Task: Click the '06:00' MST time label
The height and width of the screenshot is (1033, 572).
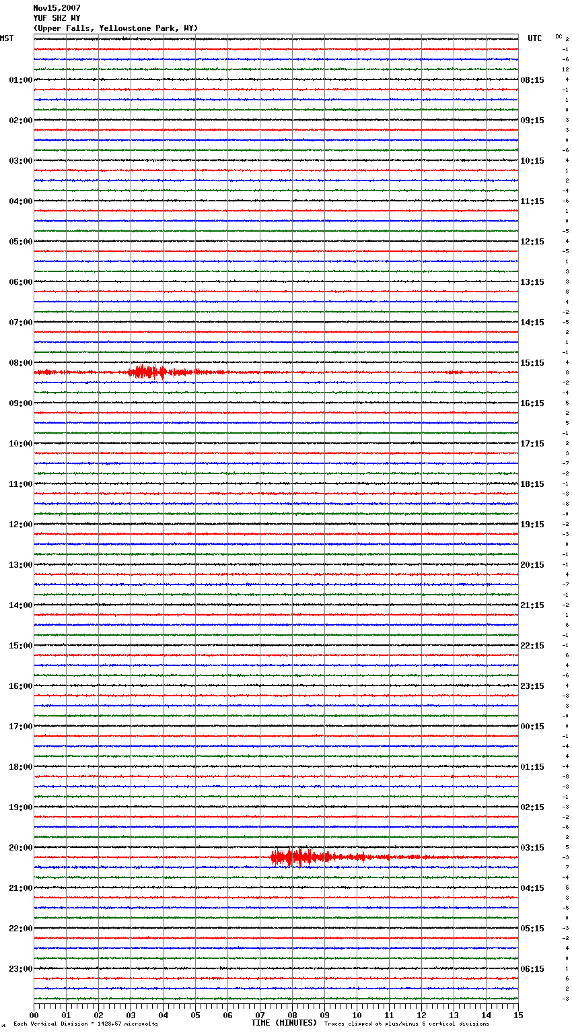Action: (21, 282)
